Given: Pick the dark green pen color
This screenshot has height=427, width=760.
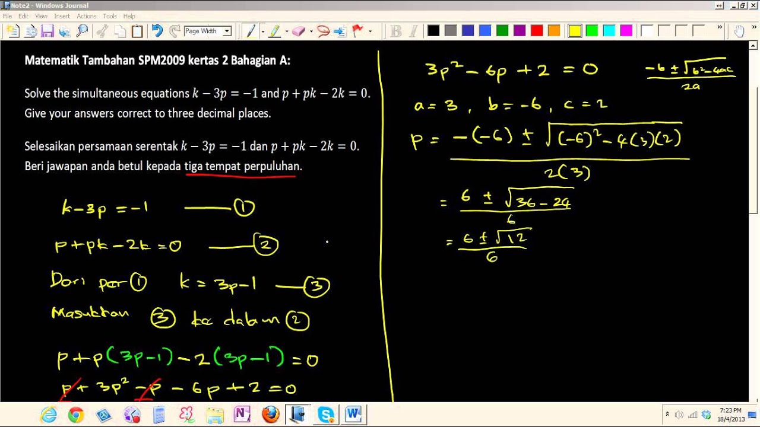Looking at the screenshot, I should point(502,31).
